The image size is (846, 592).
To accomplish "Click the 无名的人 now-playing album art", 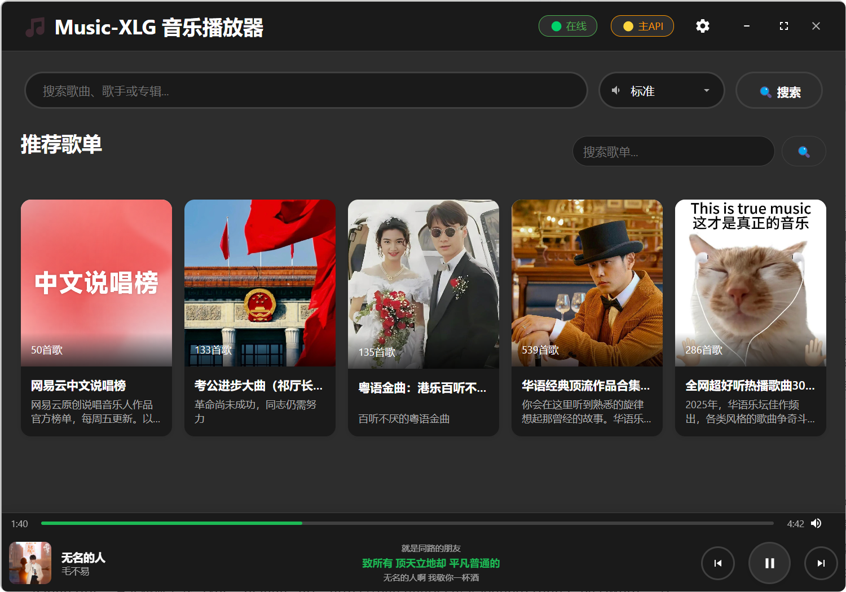I will (x=30, y=563).
